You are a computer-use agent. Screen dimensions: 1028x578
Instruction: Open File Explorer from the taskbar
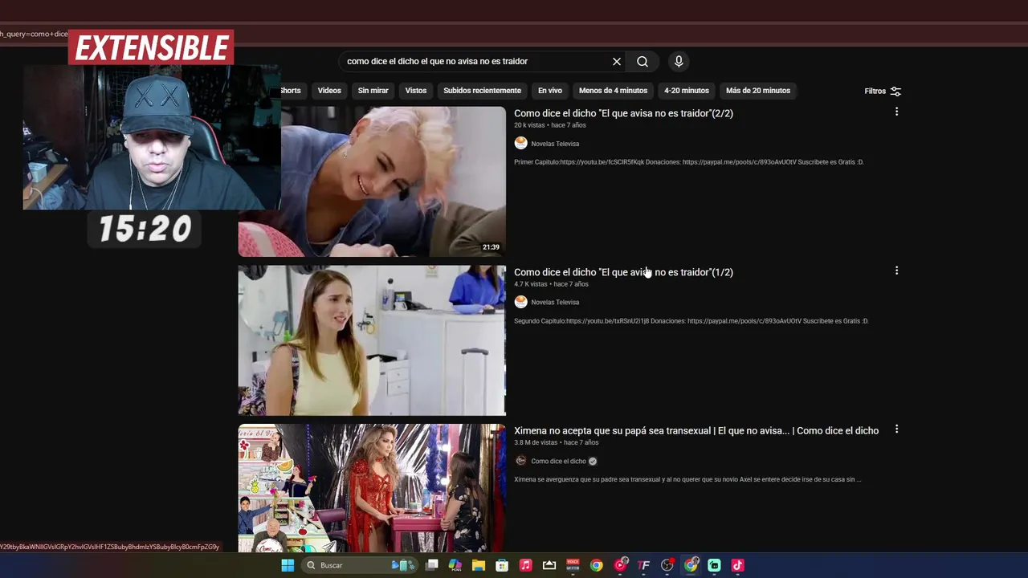[479, 565]
